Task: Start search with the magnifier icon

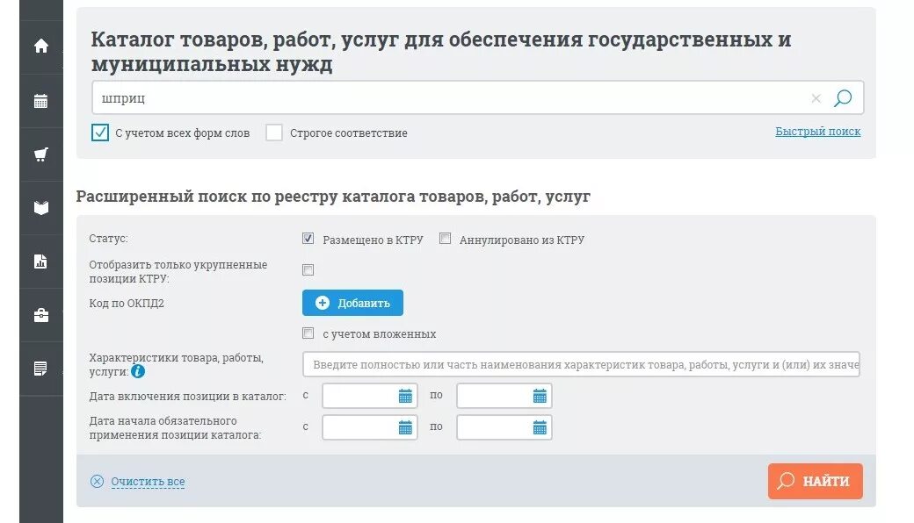Action: point(843,98)
